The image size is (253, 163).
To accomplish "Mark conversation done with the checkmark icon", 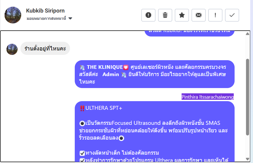I will pos(232,15).
